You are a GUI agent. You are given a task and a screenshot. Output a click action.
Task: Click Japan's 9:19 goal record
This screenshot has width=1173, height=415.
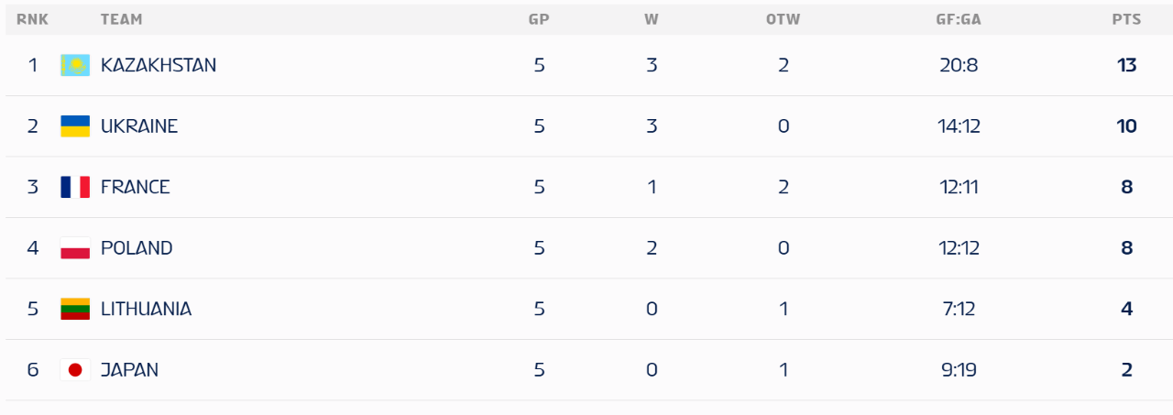959,370
